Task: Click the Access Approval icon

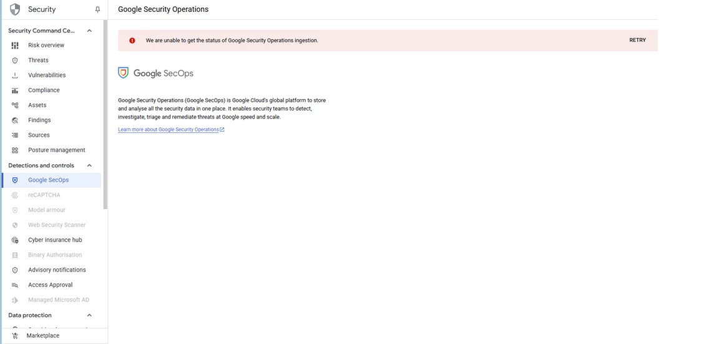Action: (15, 285)
